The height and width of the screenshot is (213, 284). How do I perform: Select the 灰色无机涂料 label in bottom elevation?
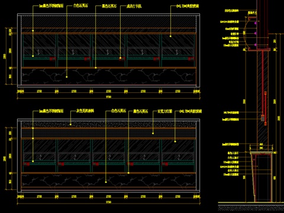[x=85, y=111]
